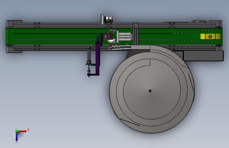The image size is (229, 148).
Task: Select the yellow workpiece on the conveyor belt
Action: coord(210,36)
